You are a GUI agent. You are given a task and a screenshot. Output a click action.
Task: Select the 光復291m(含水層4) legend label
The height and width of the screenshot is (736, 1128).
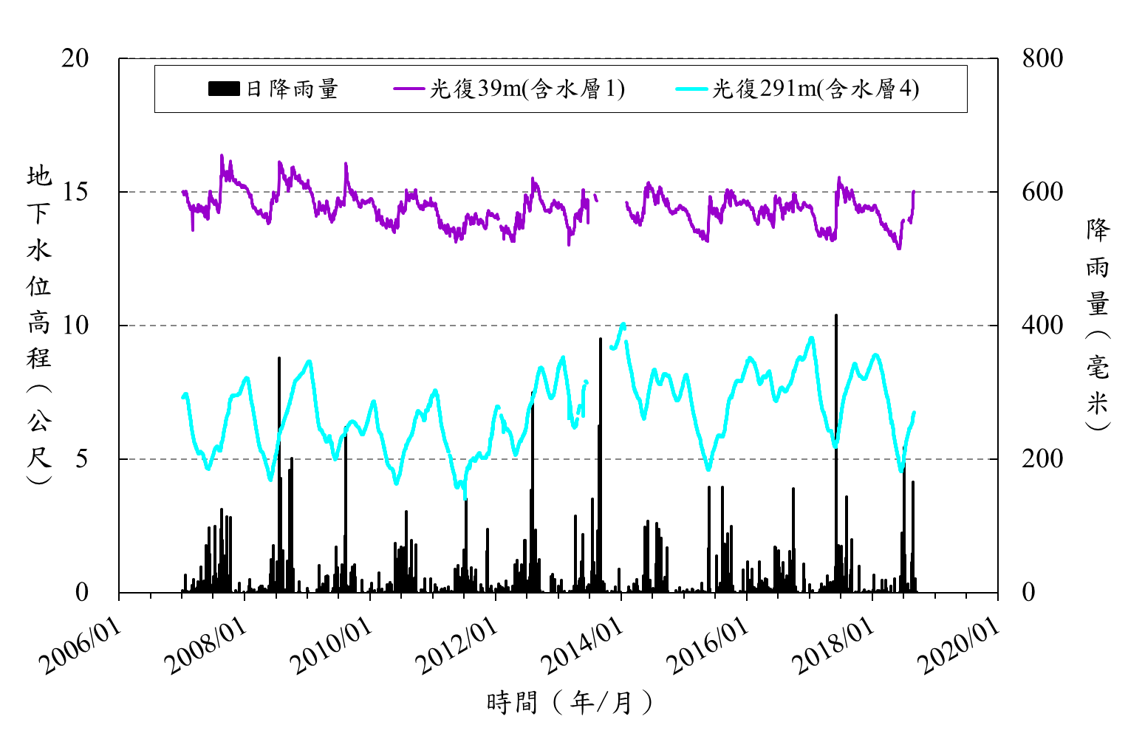point(816,89)
